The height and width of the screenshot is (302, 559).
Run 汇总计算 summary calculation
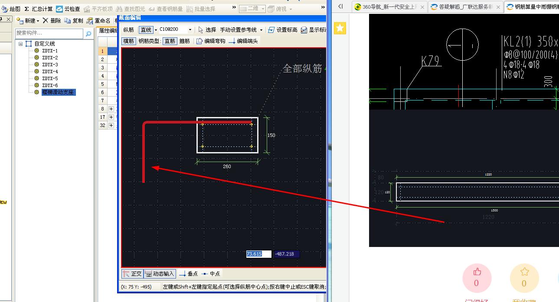[38, 9]
